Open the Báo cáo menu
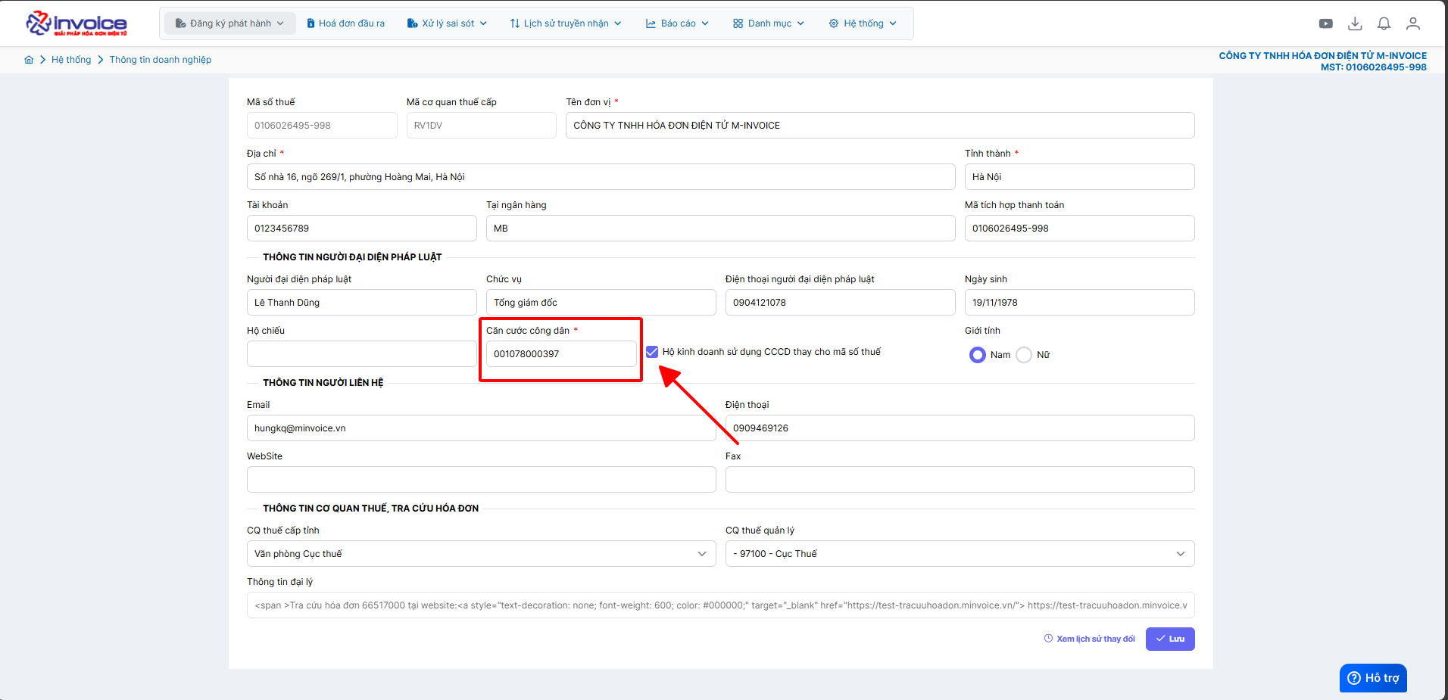This screenshot has width=1448, height=700. pos(677,23)
